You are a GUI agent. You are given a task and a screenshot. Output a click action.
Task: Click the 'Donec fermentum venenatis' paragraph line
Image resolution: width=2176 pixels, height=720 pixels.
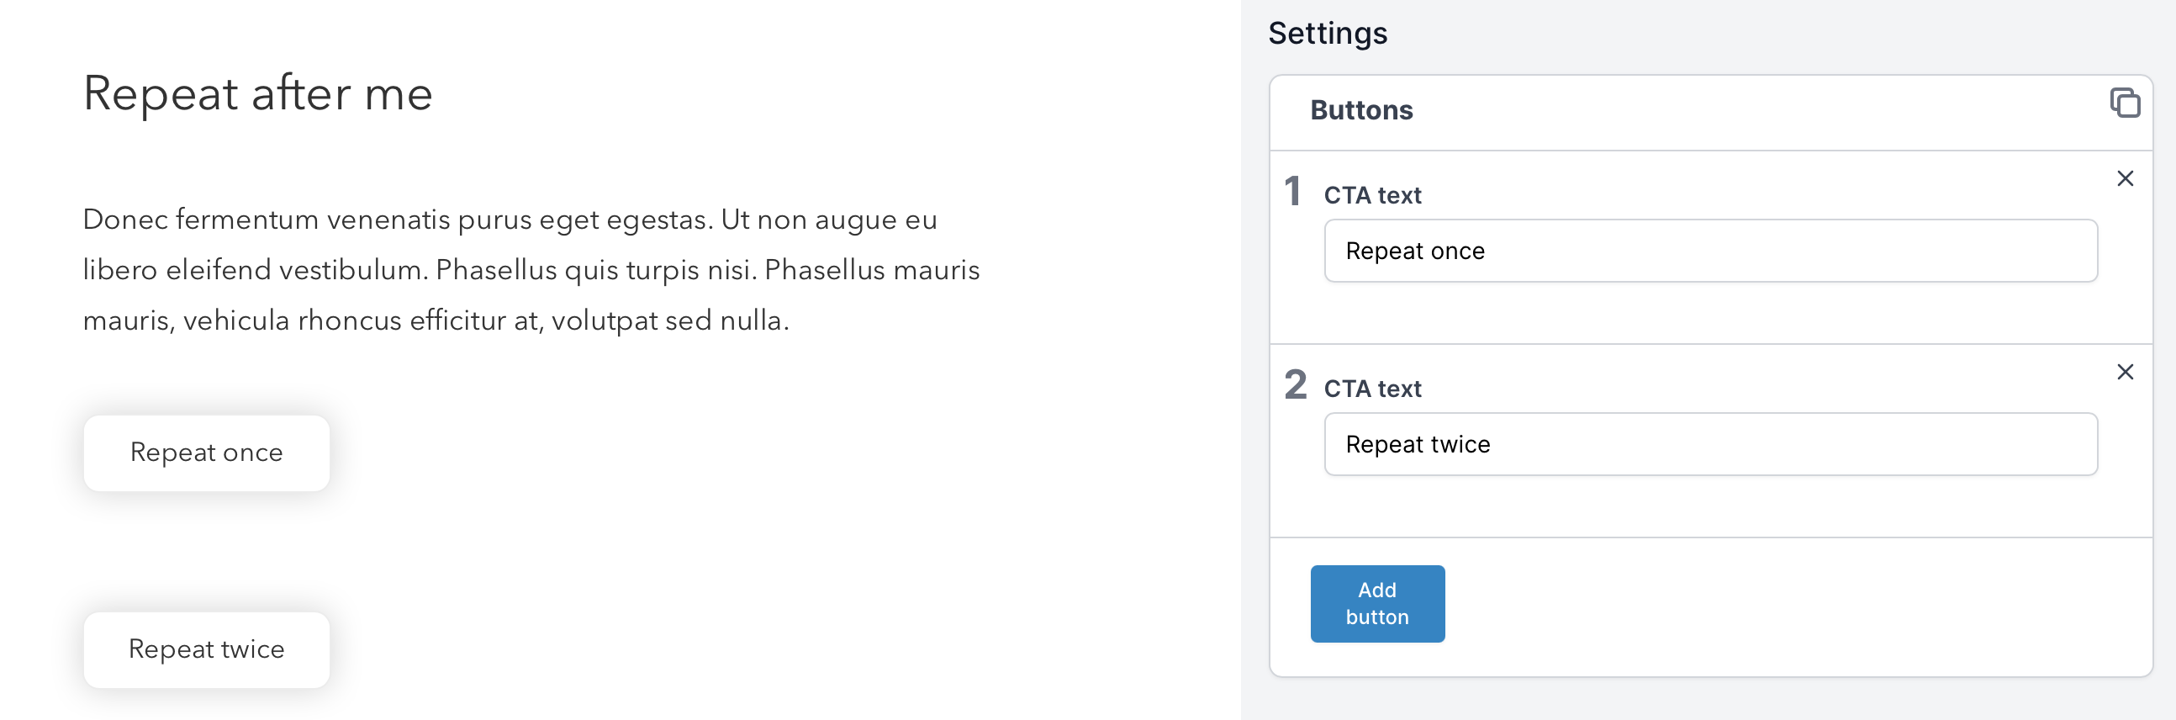tap(510, 220)
